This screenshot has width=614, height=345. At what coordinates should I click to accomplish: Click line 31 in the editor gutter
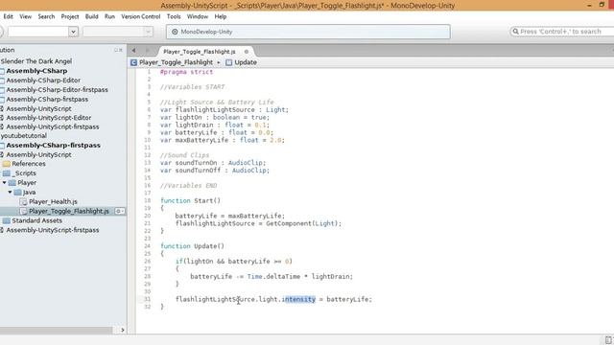tap(147, 299)
